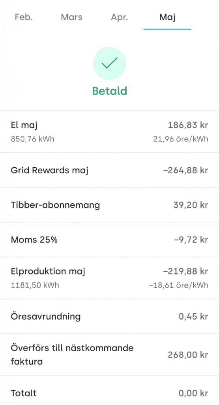
Task: Open the Apr. invoice tab
Action: tap(119, 17)
